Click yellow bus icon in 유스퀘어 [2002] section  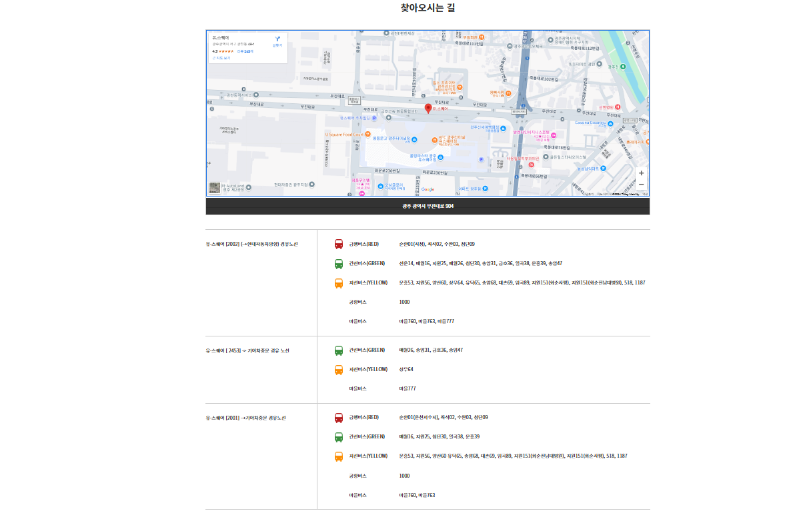tap(339, 283)
